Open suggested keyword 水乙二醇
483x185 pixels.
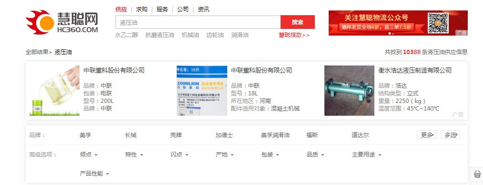(x=127, y=35)
